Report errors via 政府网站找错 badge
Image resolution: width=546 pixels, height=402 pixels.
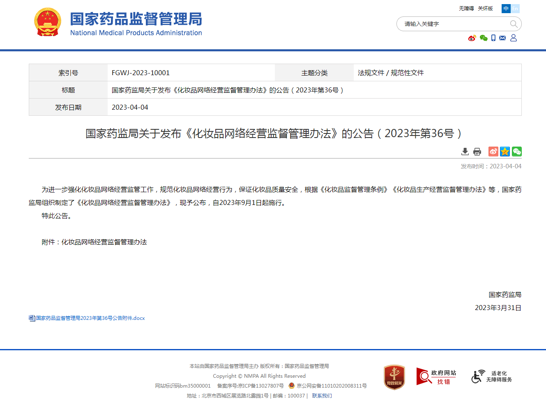click(436, 376)
